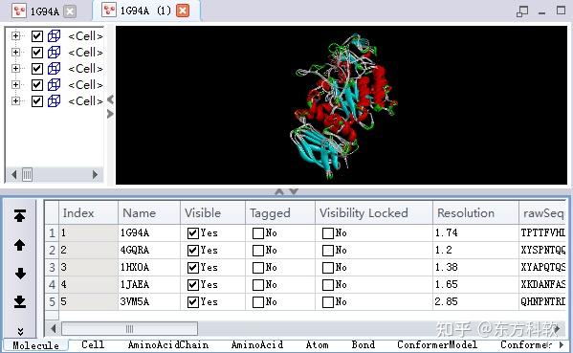This screenshot has height=353, width=573.
Task: Close the first 1G94A tab
Action: point(70,11)
